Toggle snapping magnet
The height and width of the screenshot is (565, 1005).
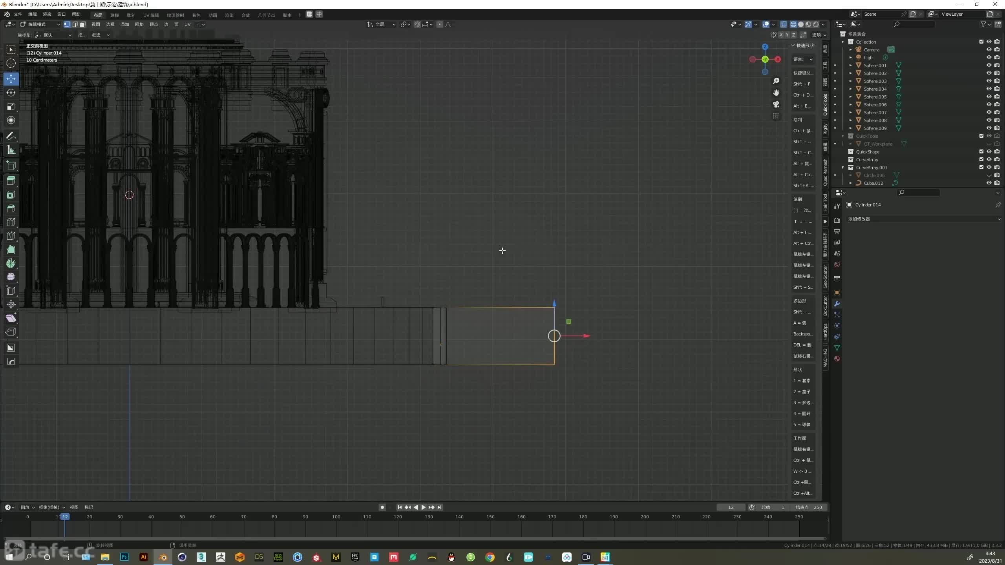point(417,24)
